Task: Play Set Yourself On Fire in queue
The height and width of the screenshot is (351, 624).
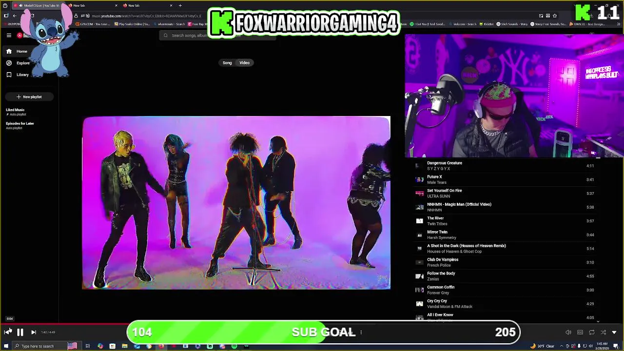Action: tap(505, 193)
